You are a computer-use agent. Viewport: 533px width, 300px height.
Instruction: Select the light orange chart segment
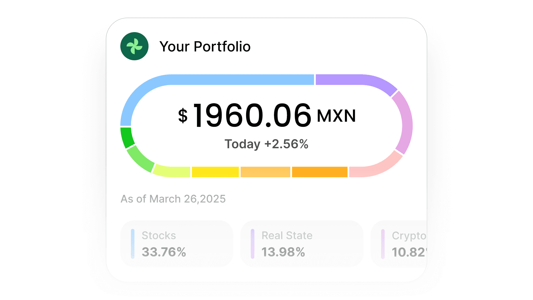coord(265,172)
